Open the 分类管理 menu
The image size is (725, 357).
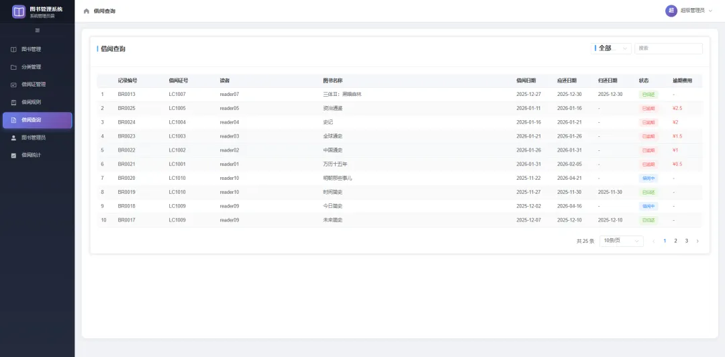click(37, 67)
